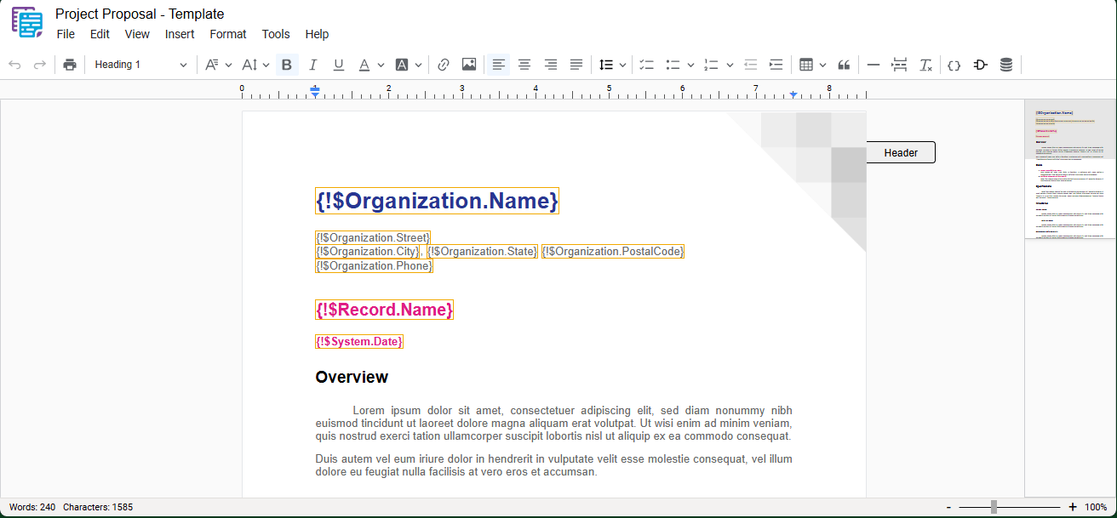Screen dimensions: 1117x518
Task: Toggle Underline formatting
Action: click(x=339, y=65)
